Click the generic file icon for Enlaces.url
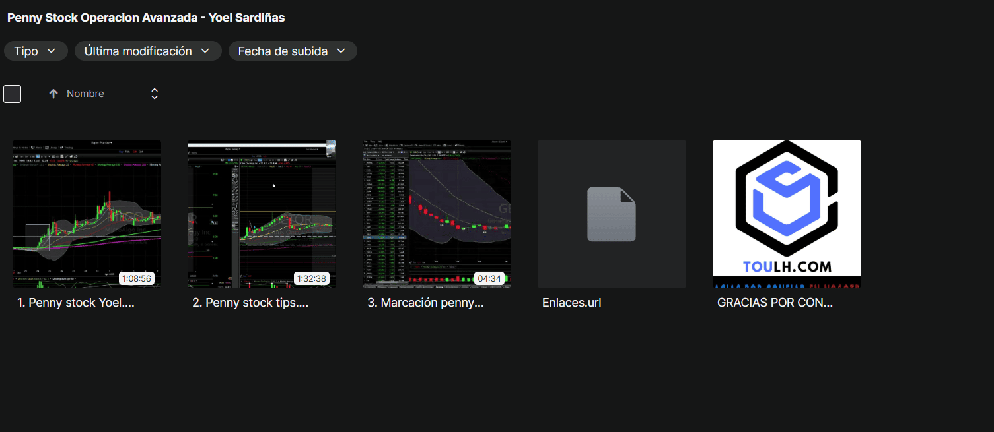 [611, 214]
